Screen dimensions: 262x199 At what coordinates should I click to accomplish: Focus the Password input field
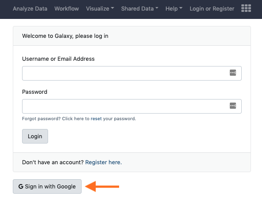click(x=132, y=106)
